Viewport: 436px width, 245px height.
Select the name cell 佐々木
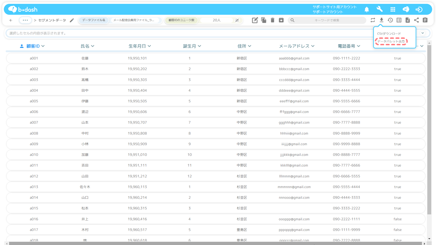click(x=85, y=187)
